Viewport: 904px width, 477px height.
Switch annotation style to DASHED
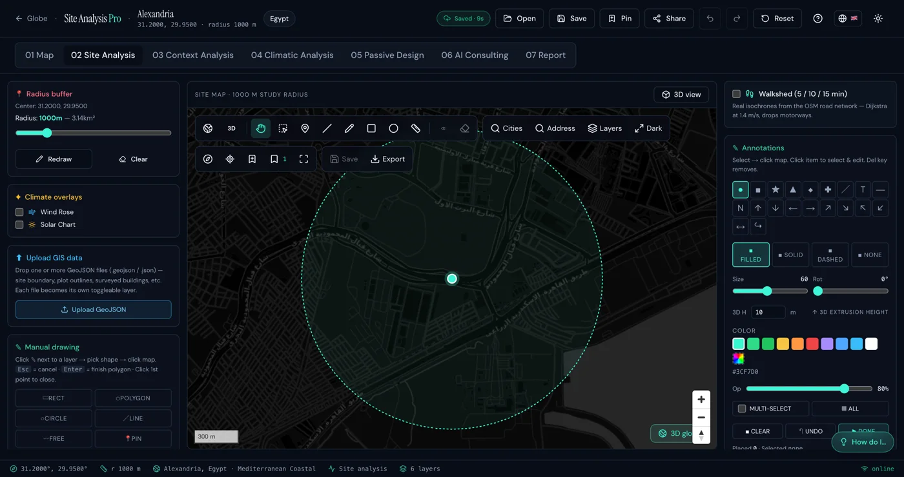pyautogui.click(x=830, y=255)
